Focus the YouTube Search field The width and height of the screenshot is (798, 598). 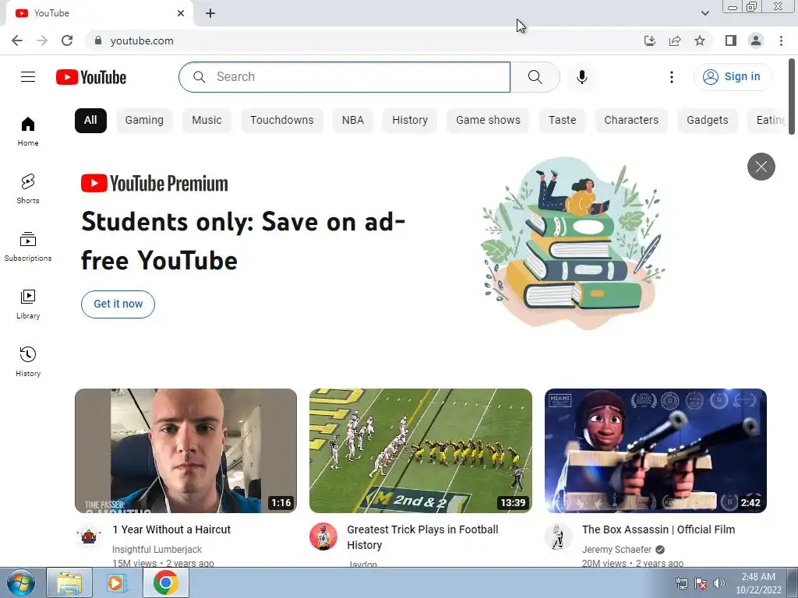pos(344,77)
